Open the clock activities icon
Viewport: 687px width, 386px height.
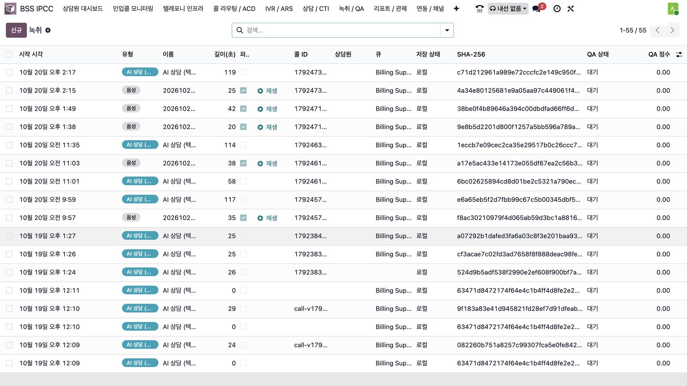pyautogui.click(x=557, y=9)
